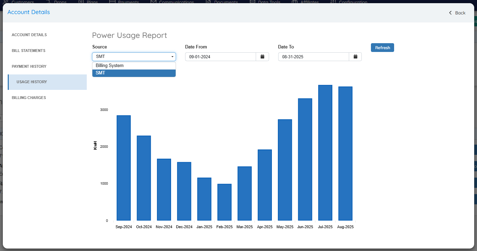
Task: Open Billing Charges sidebar tab
Action: [29, 98]
